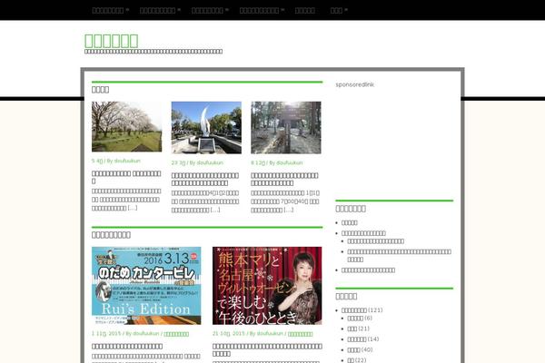Screen dimensions: 545x363
Task: Open the forest signpost photo thumbnail
Action: pyautogui.click(x=286, y=127)
